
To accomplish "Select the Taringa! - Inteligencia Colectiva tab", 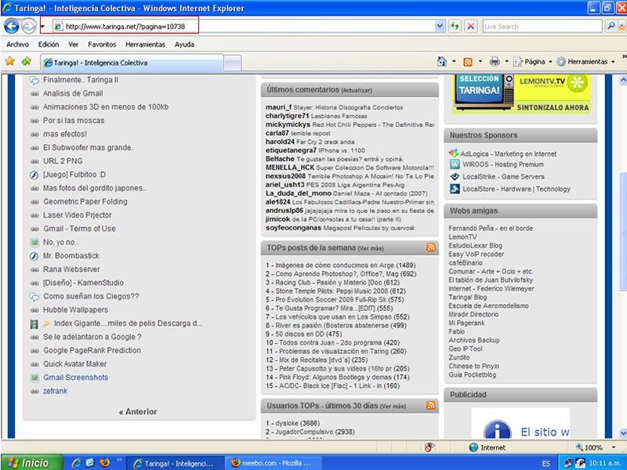I will pyautogui.click(x=132, y=63).
